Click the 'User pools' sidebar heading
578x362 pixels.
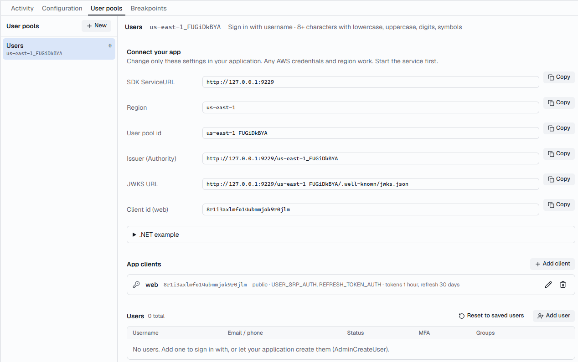click(x=23, y=26)
